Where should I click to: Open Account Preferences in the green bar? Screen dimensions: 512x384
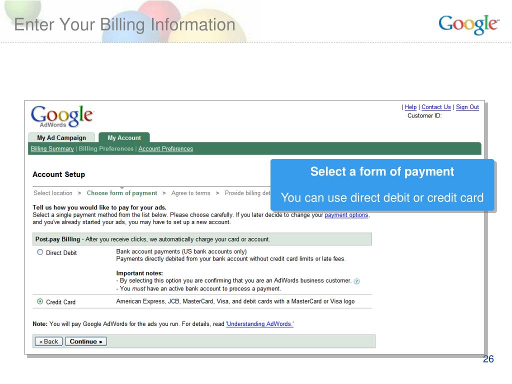(x=165, y=148)
